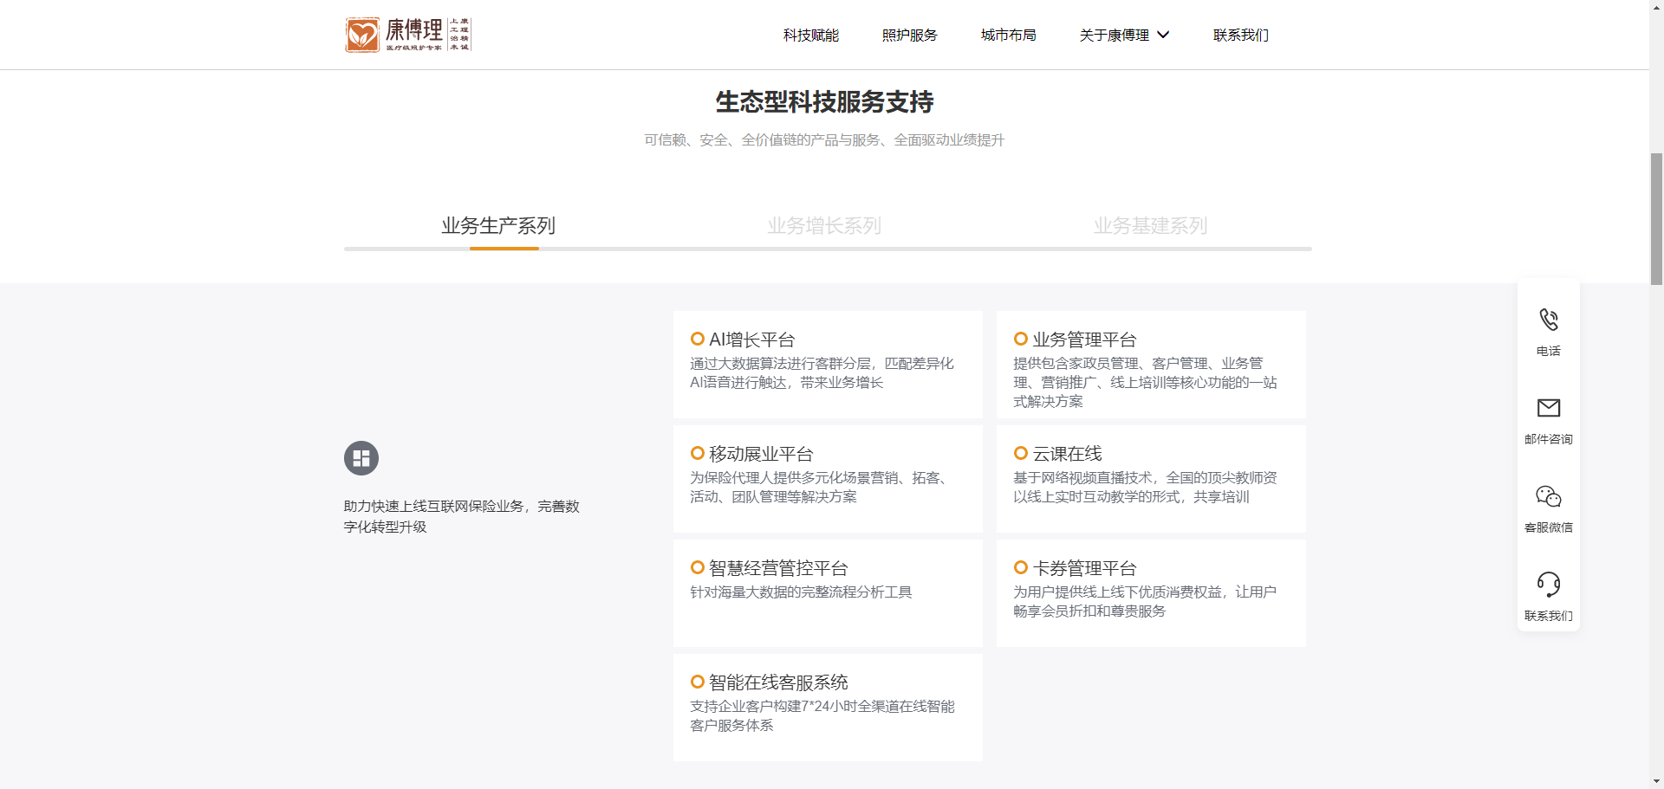Image resolution: width=1664 pixels, height=789 pixels.
Task: Click the scrollbar up arrow
Action: (1656, 6)
